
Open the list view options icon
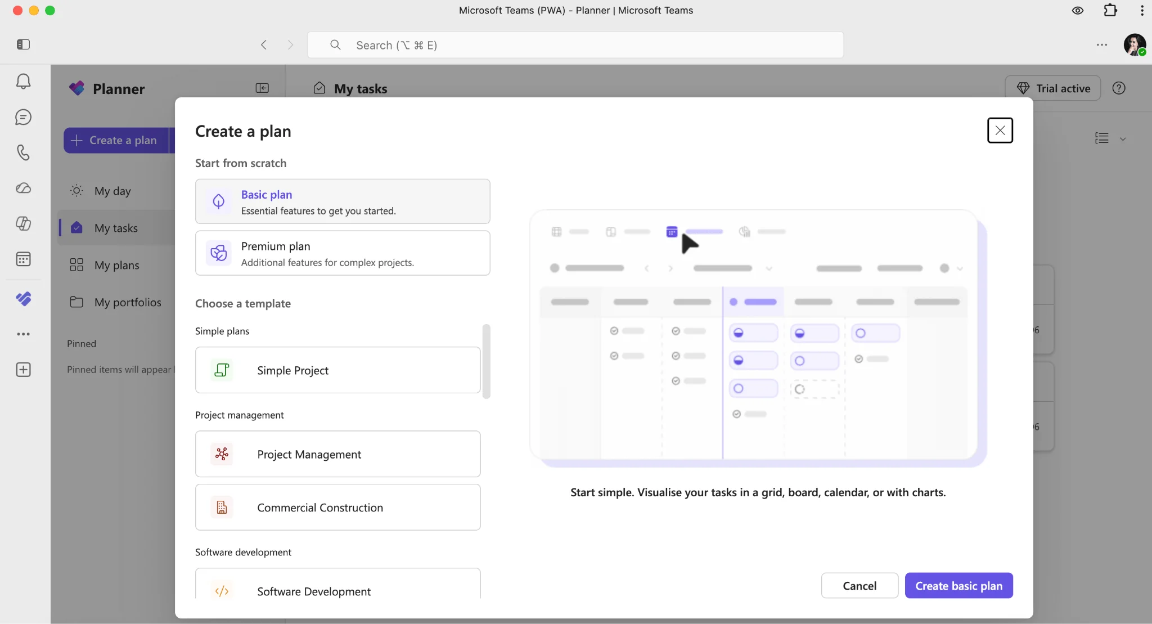click(1102, 138)
